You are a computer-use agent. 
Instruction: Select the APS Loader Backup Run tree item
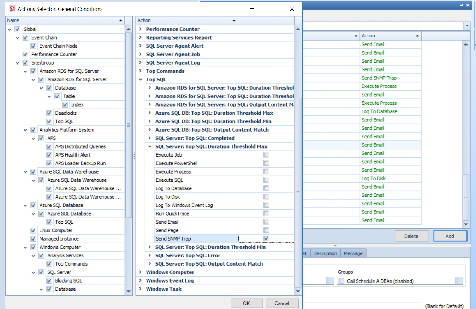coord(80,163)
